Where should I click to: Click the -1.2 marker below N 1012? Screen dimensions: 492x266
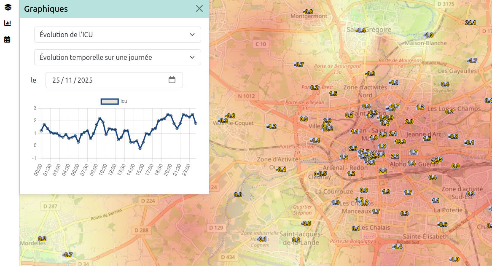click(272, 126)
